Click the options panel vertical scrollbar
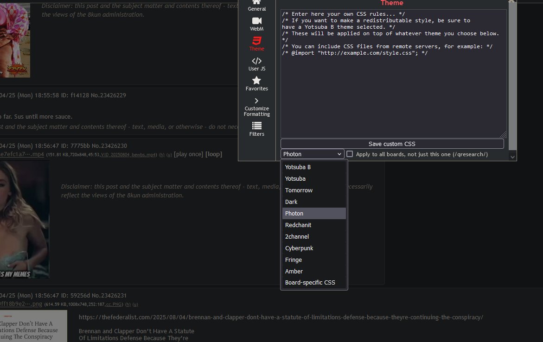This screenshot has height=342, width=543. tap(512, 76)
